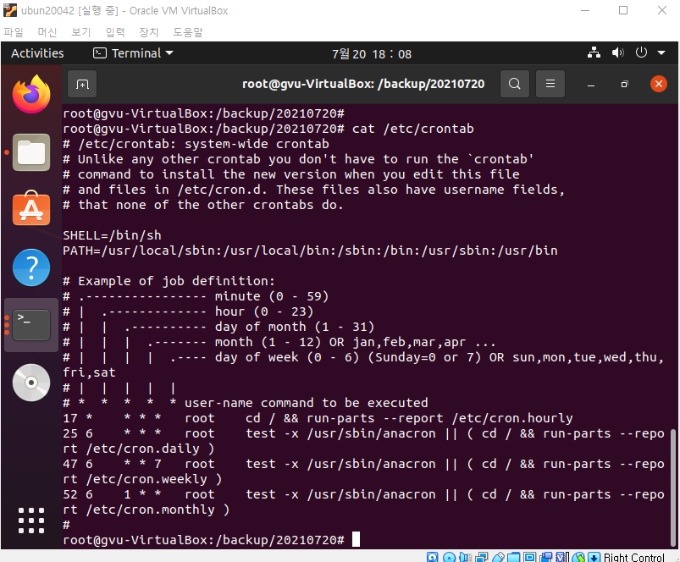Click the terminal prompt cursor line
680x562 pixels.
[211, 540]
